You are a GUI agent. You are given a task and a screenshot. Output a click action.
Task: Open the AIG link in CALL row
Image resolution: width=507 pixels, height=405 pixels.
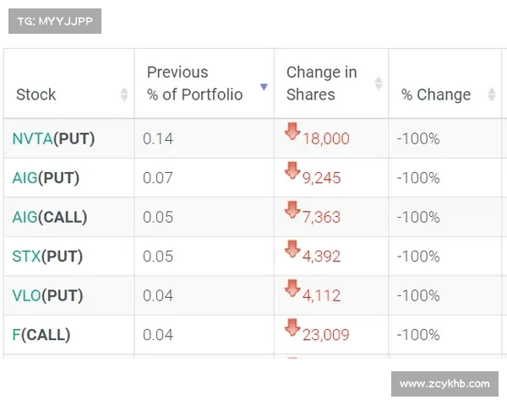click(25, 217)
